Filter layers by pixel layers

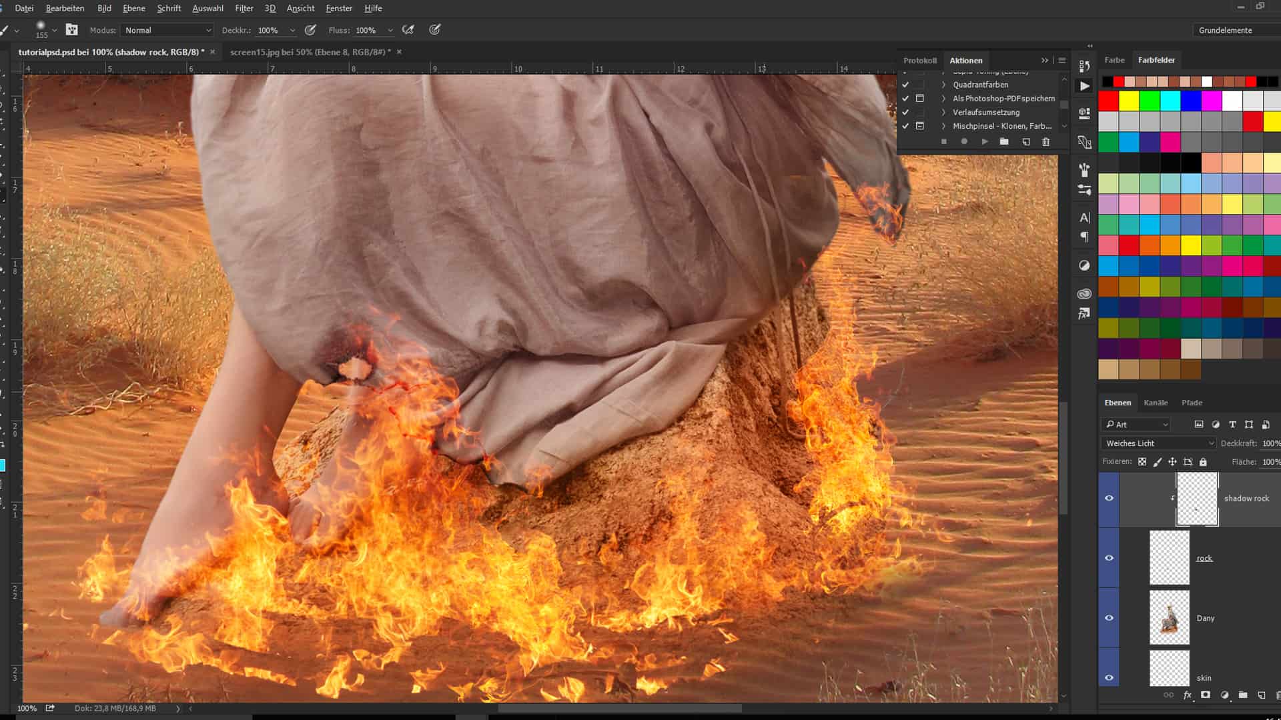[1199, 424]
